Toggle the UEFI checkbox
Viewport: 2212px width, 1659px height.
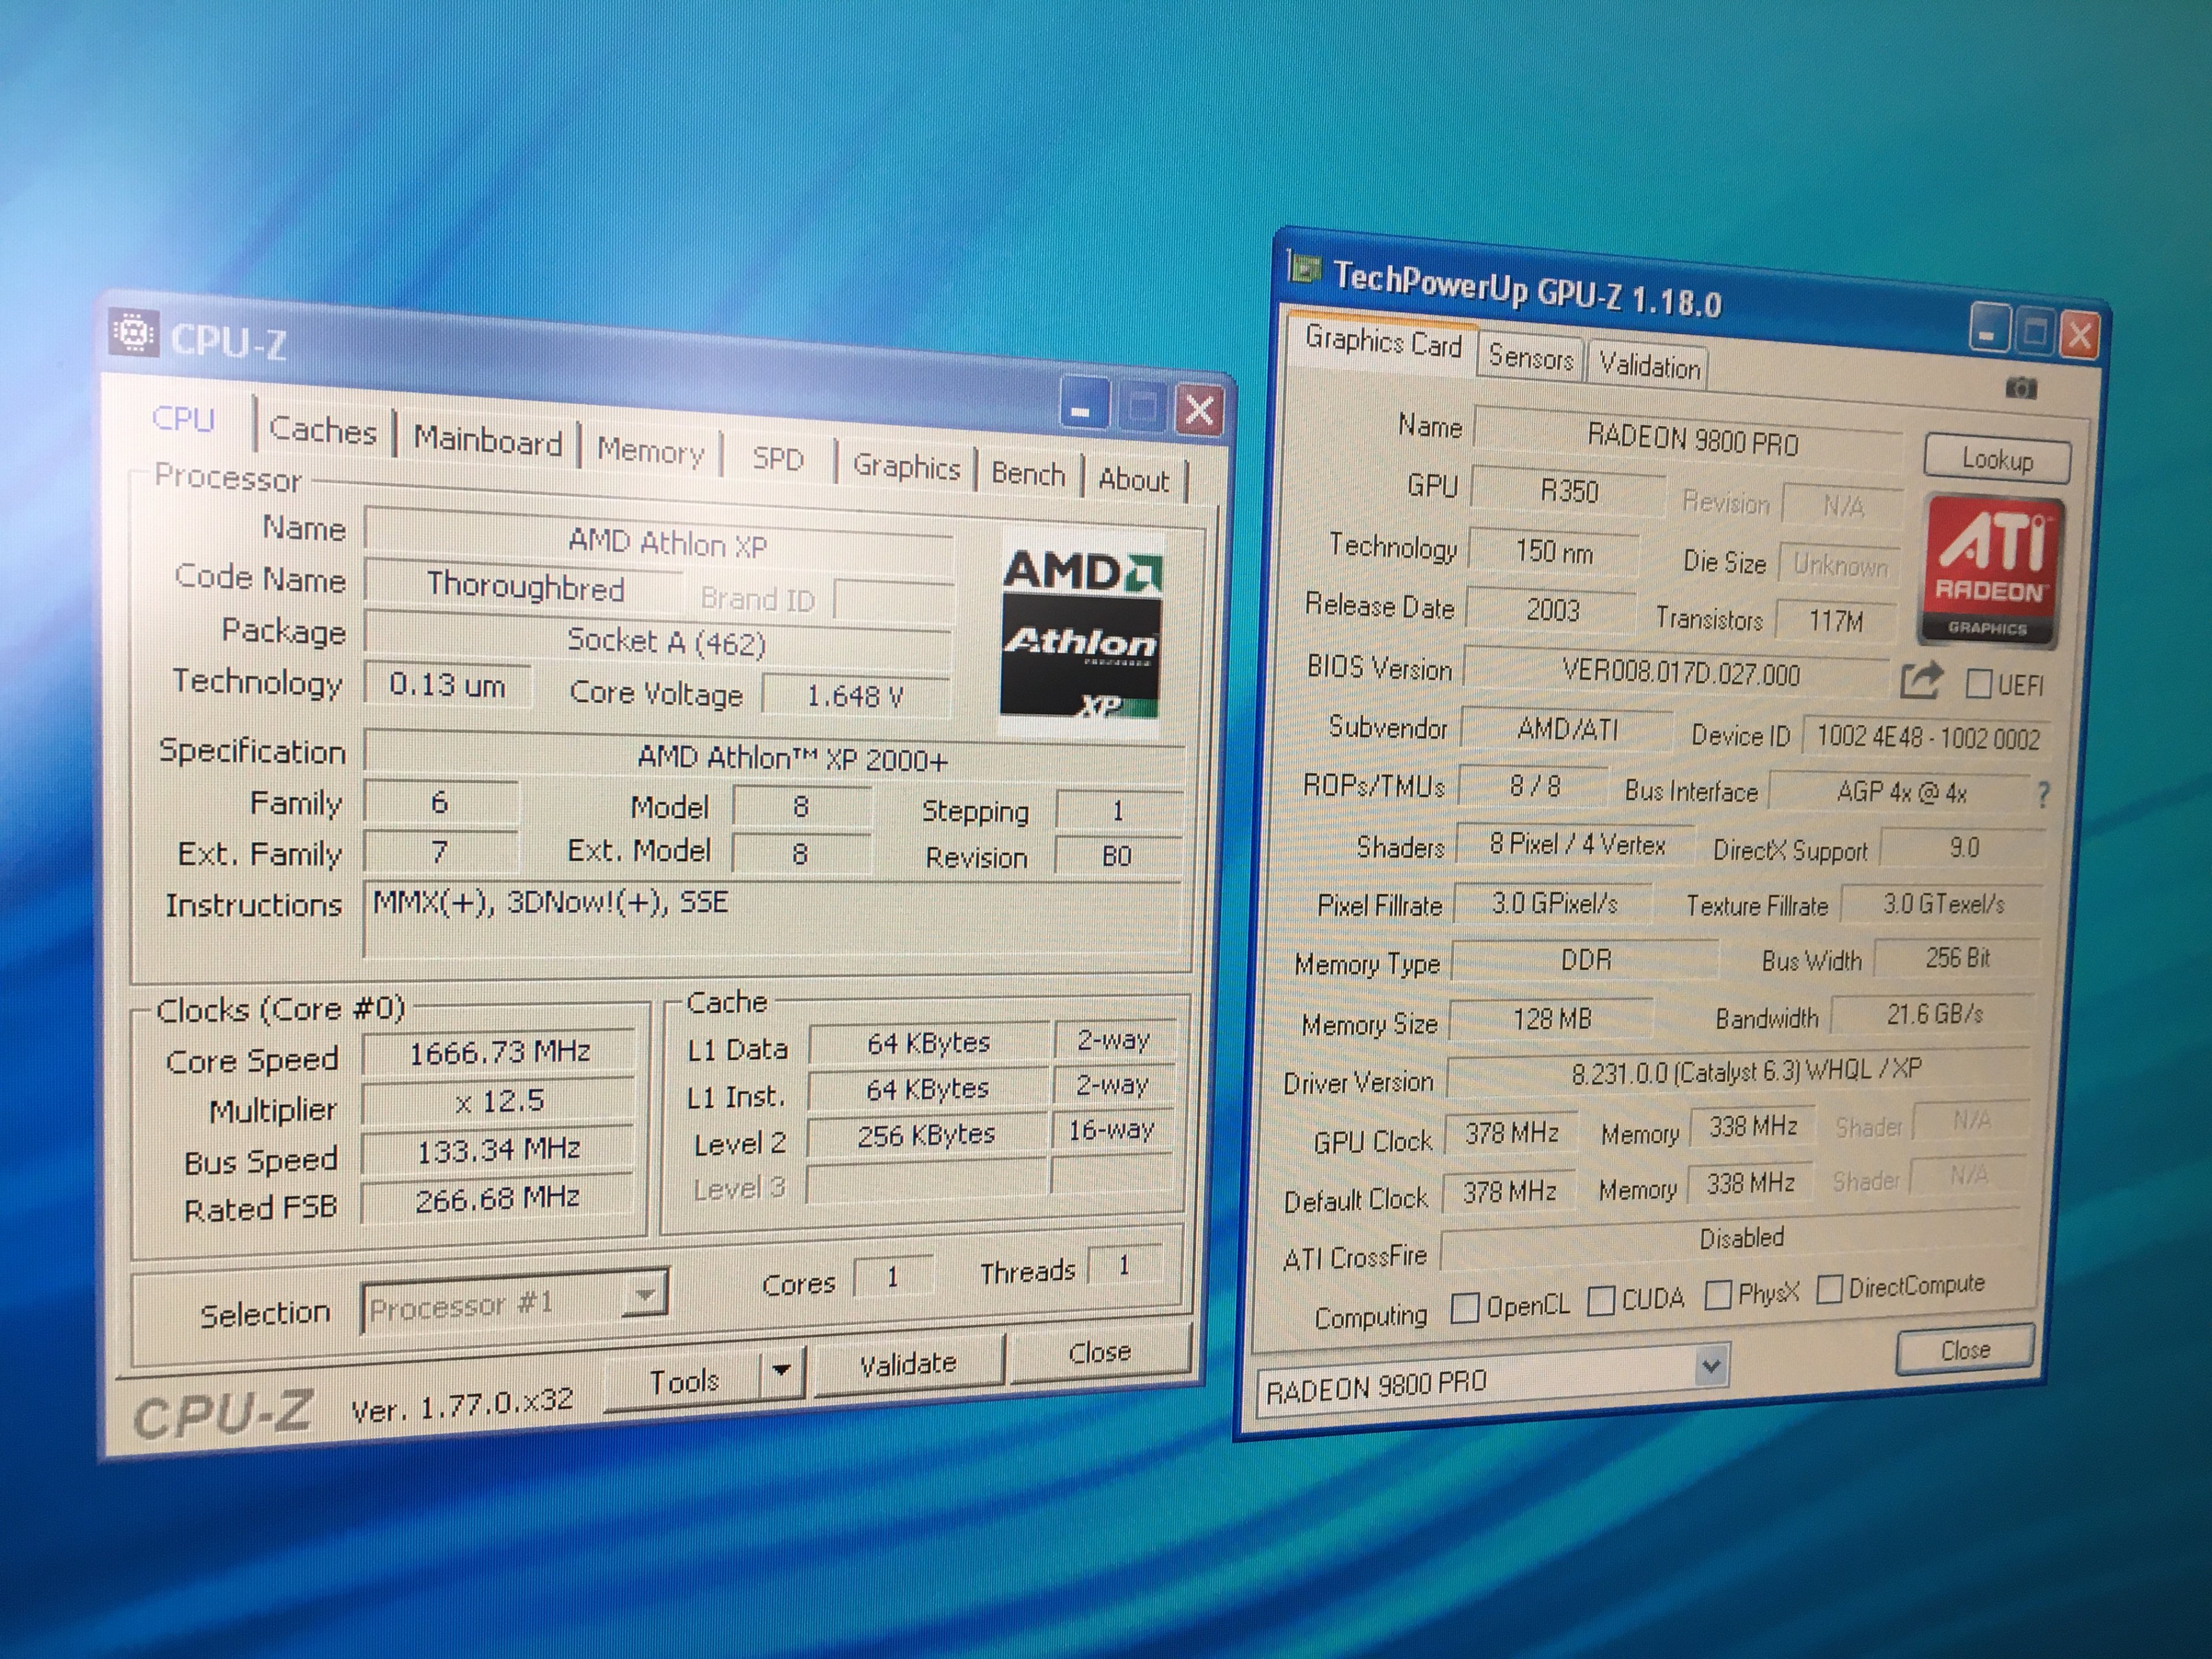point(1978,684)
